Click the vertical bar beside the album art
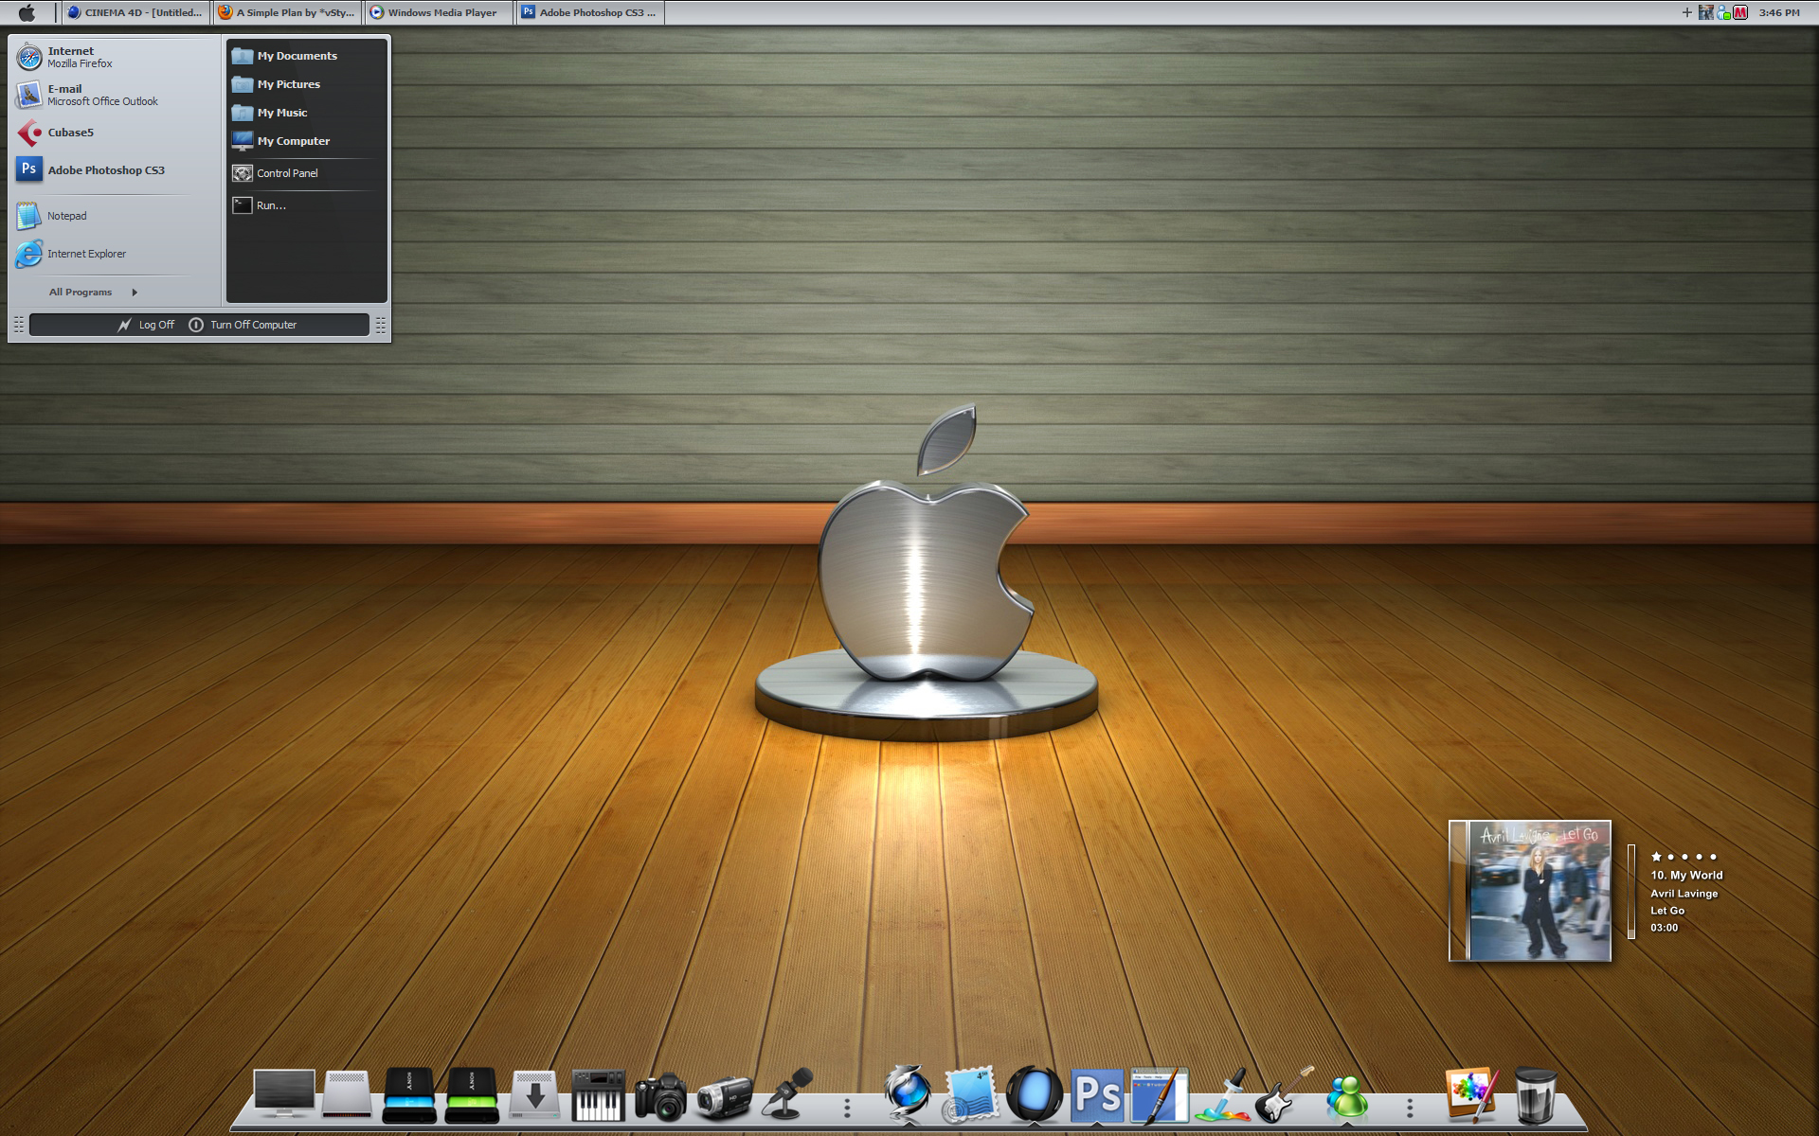The width and height of the screenshot is (1819, 1136). (x=1631, y=891)
